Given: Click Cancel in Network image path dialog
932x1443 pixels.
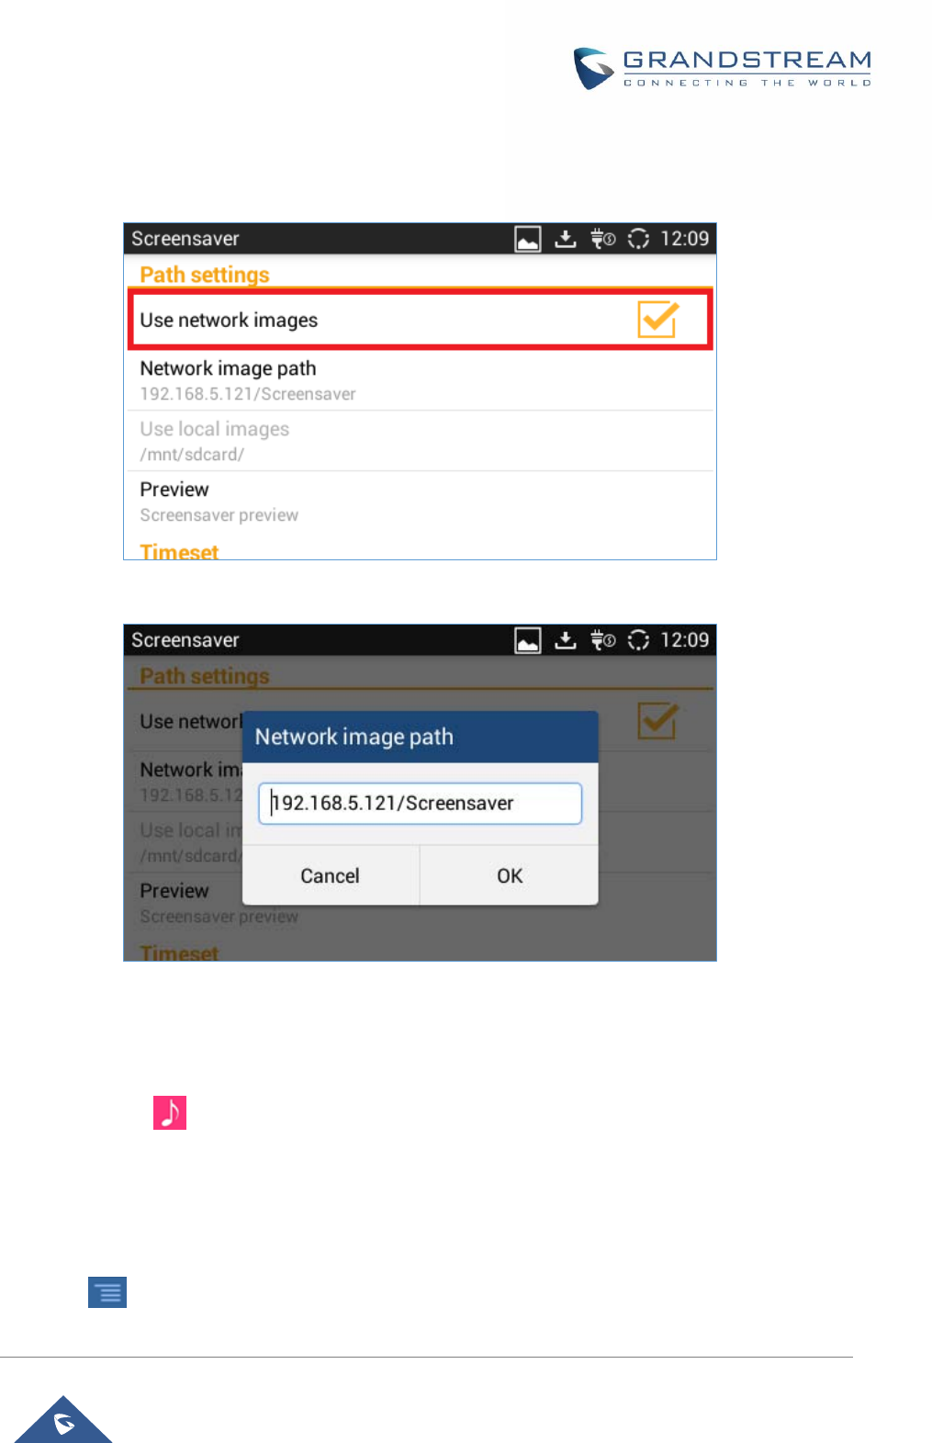Looking at the screenshot, I should click(331, 876).
